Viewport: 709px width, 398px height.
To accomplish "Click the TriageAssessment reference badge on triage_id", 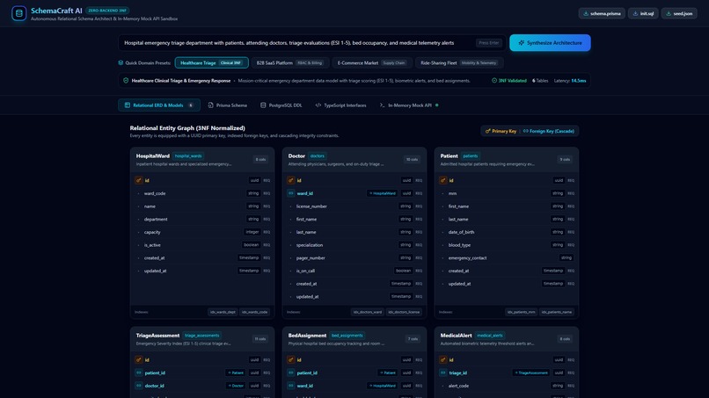I will (x=531, y=373).
